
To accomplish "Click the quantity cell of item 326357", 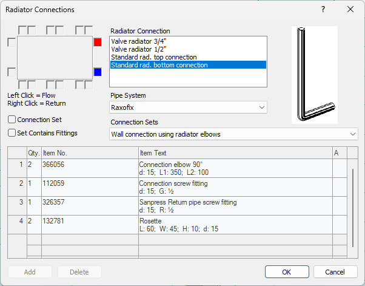I will tap(34, 206).
